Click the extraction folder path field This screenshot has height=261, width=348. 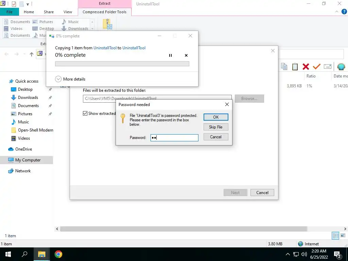coord(157,99)
